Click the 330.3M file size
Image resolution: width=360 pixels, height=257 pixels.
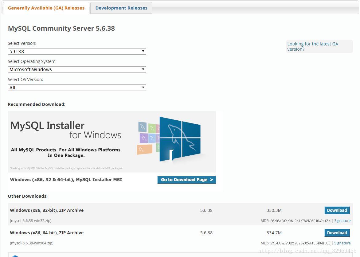tap(274, 210)
